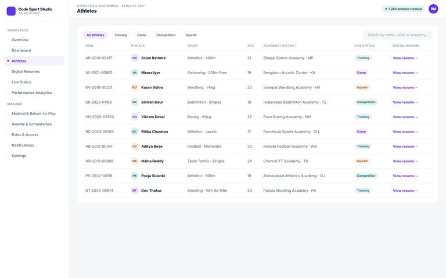Open the RM user avatar menu

pyautogui.click(x=433, y=9)
